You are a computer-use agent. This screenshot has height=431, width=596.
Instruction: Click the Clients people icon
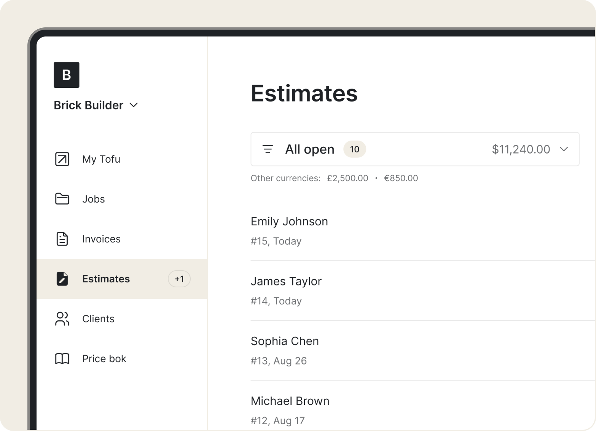(x=62, y=318)
